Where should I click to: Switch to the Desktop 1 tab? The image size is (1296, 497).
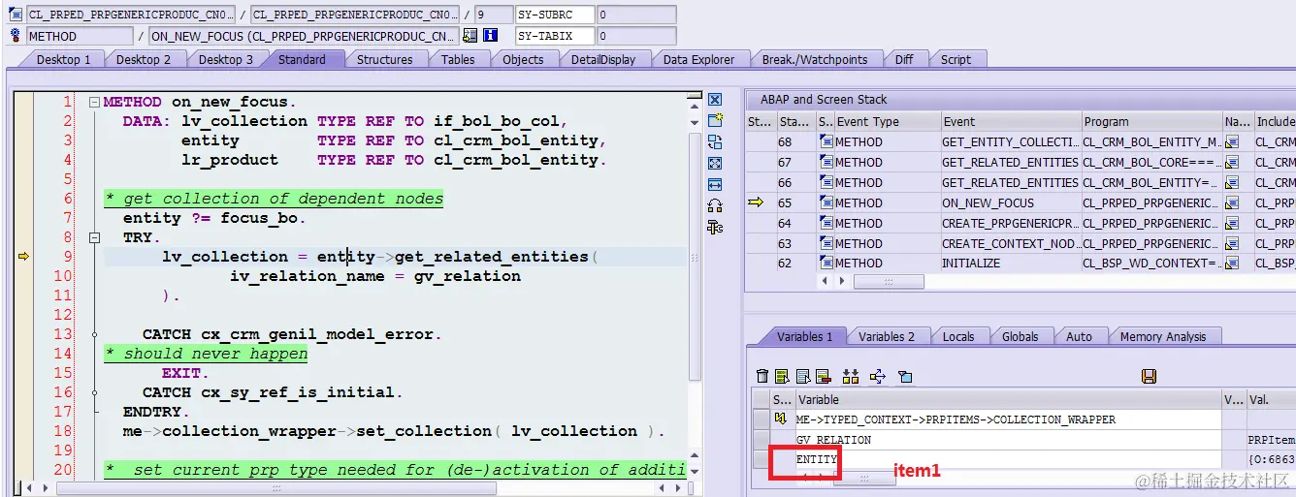[64, 59]
